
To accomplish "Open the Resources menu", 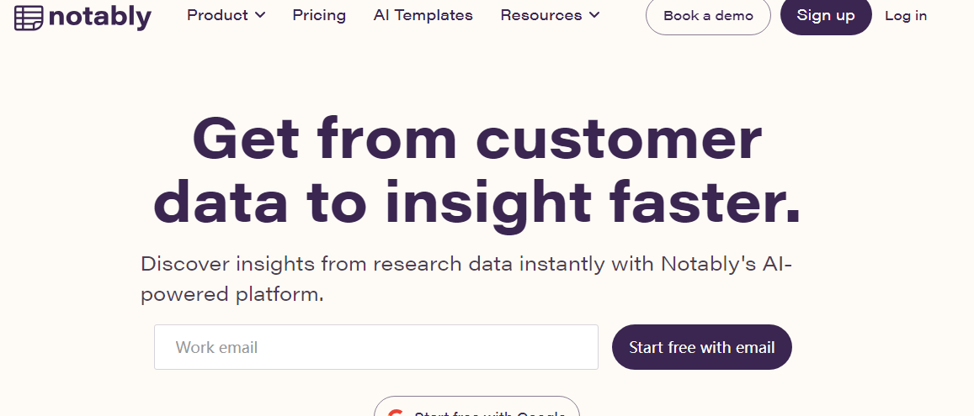I will click(540, 15).
